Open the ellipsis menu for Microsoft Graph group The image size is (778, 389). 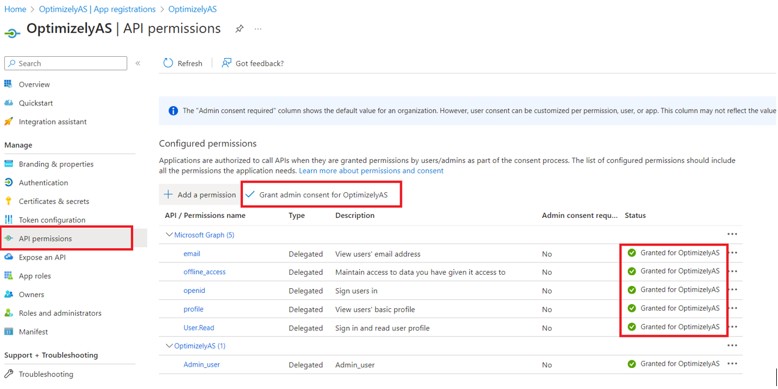click(732, 234)
